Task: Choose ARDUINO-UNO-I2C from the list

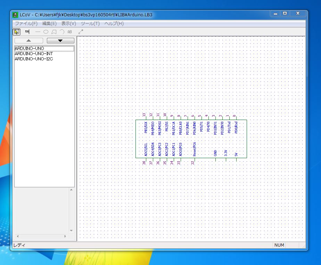Action: tap(34, 59)
